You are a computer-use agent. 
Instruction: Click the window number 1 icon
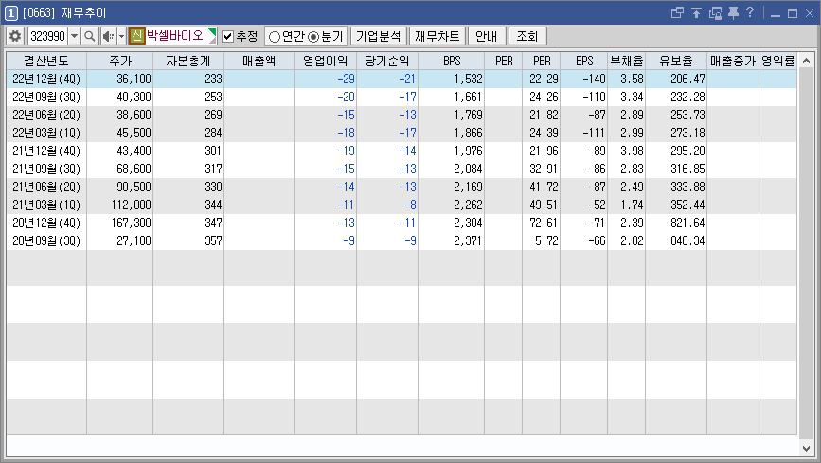click(11, 12)
